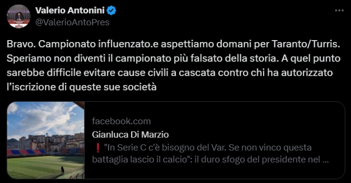Viewport: 351px width, 183px height.
Task: Open the @ValerioAntoPres handle
Action: click(72, 22)
